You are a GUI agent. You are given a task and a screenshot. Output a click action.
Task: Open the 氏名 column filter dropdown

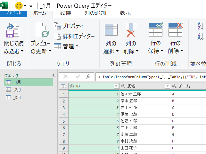[168, 86]
